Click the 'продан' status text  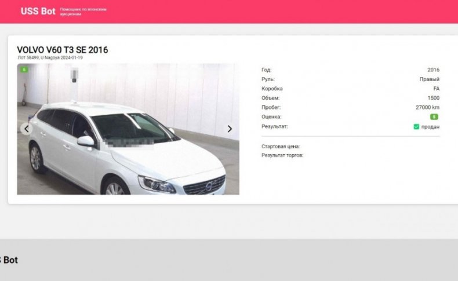[430, 127]
